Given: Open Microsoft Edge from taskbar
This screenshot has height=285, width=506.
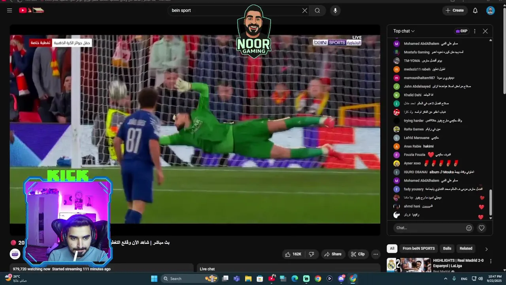Looking at the screenshot, I should (295, 279).
